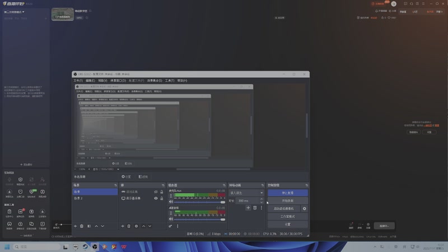Delete selected scene with the scenes trash icon
This screenshot has height=252, width=448.
coord(82,226)
